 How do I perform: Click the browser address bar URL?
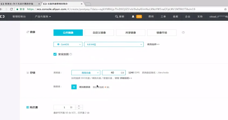(x=111, y=9)
